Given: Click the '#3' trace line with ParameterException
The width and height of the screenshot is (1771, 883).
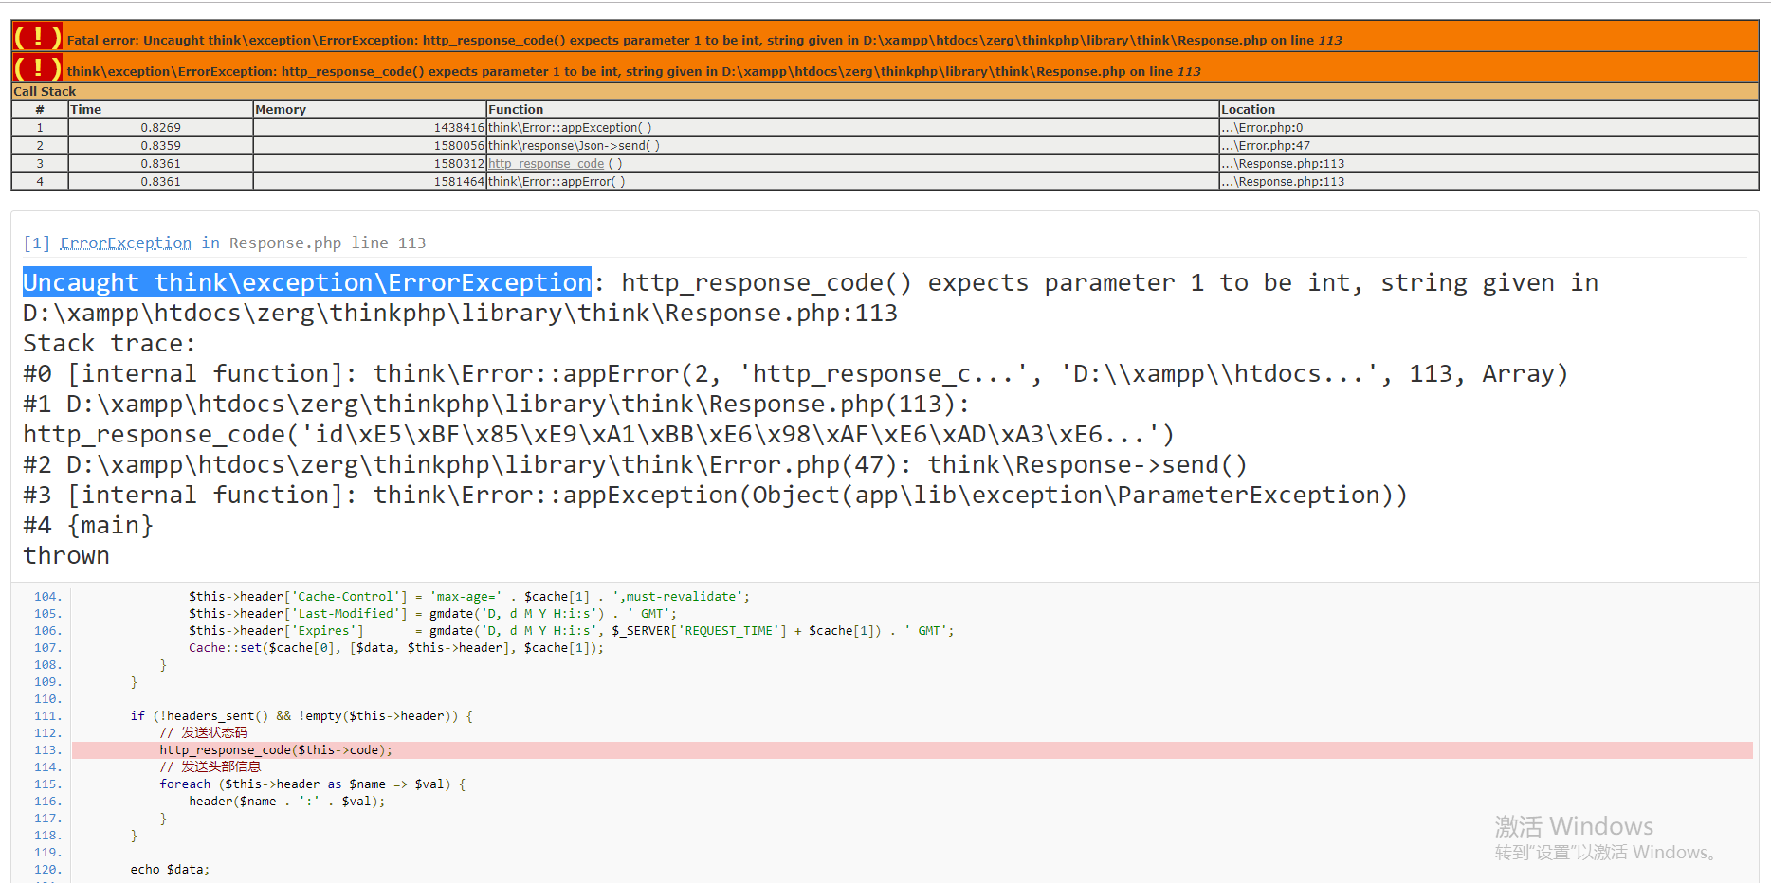Looking at the screenshot, I should coord(716,495).
